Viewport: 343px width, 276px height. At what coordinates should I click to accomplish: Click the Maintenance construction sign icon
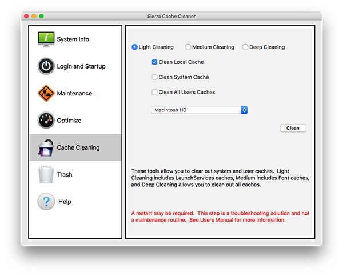tap(46, 93)
